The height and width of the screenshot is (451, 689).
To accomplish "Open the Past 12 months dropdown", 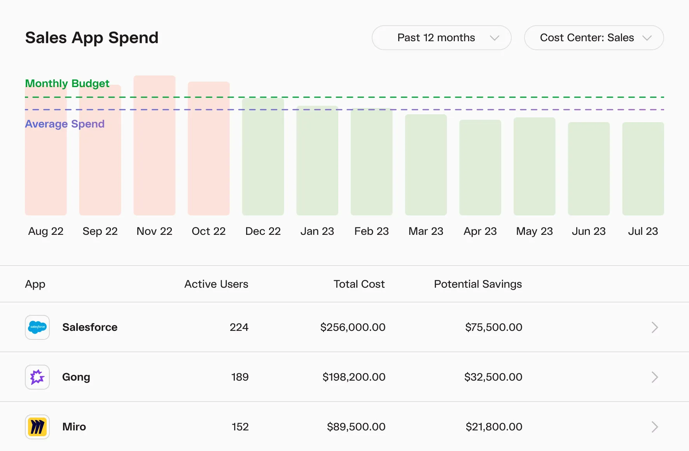I will coord(441,38).
